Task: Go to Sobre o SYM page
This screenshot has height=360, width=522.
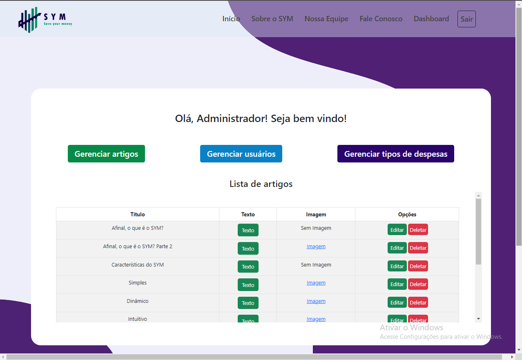Action: (x=272, y=19)
